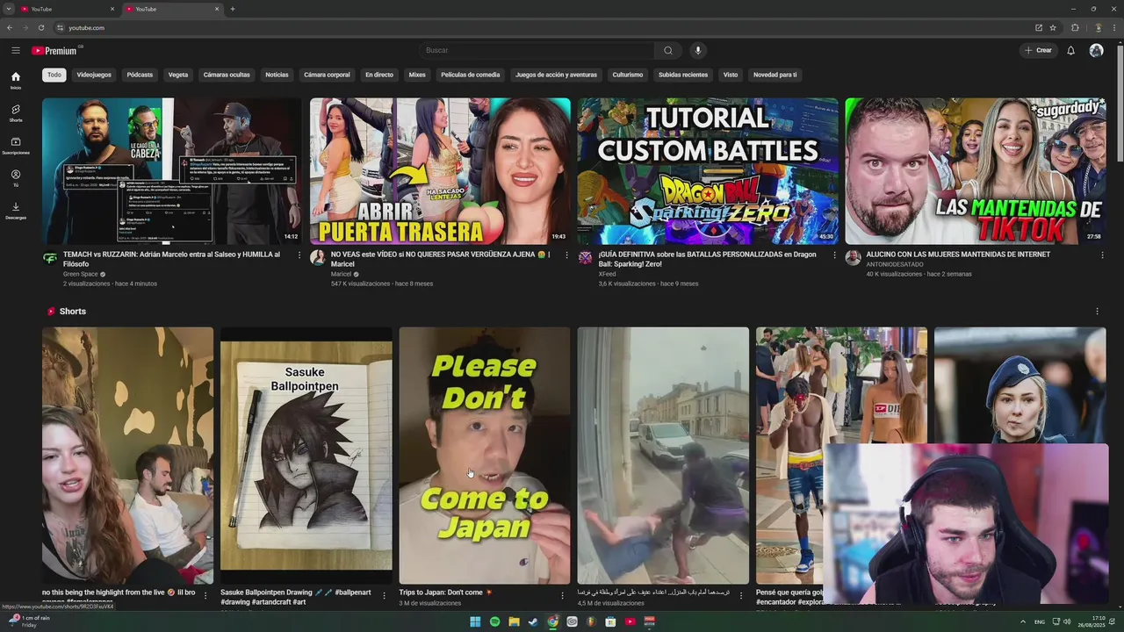This screenshot has width=1124, height=632.
Task: Open Chrome's three-dot menu
Action: click(1113, 27)
